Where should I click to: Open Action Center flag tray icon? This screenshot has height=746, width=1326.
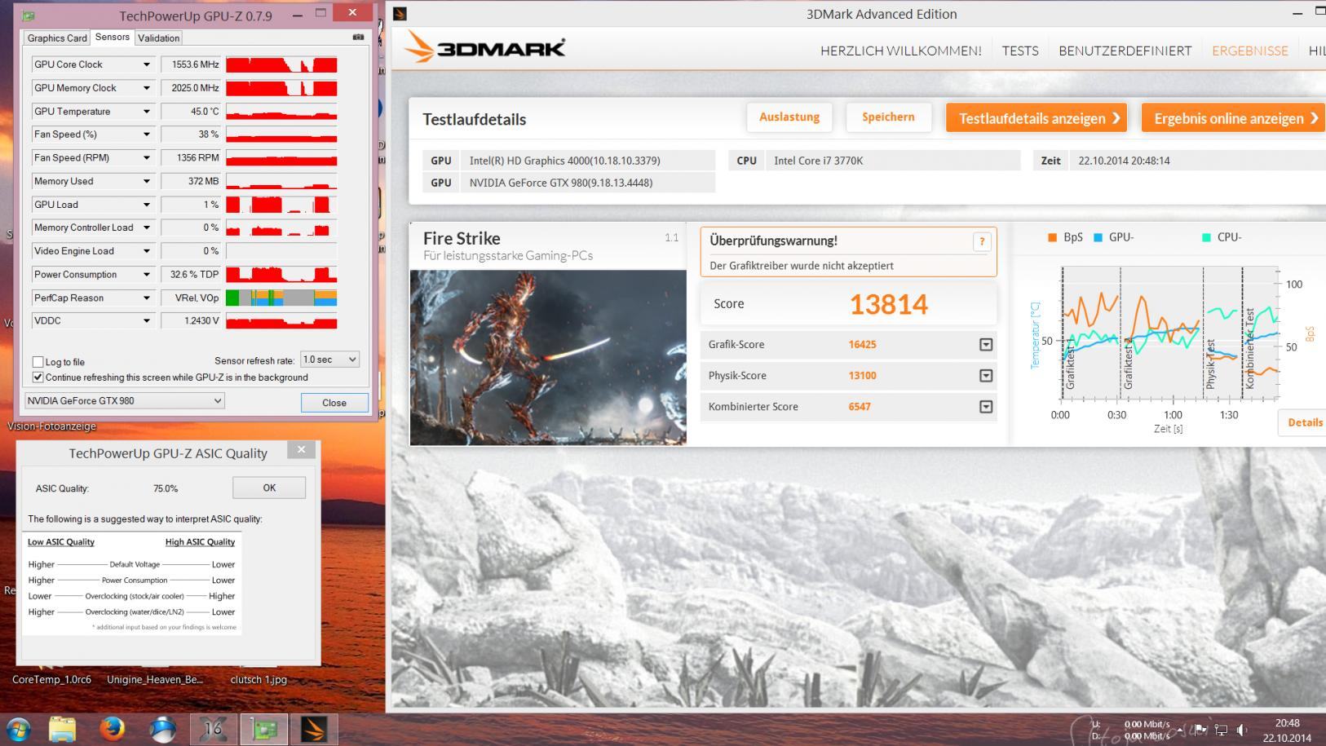pos(1200,730)
